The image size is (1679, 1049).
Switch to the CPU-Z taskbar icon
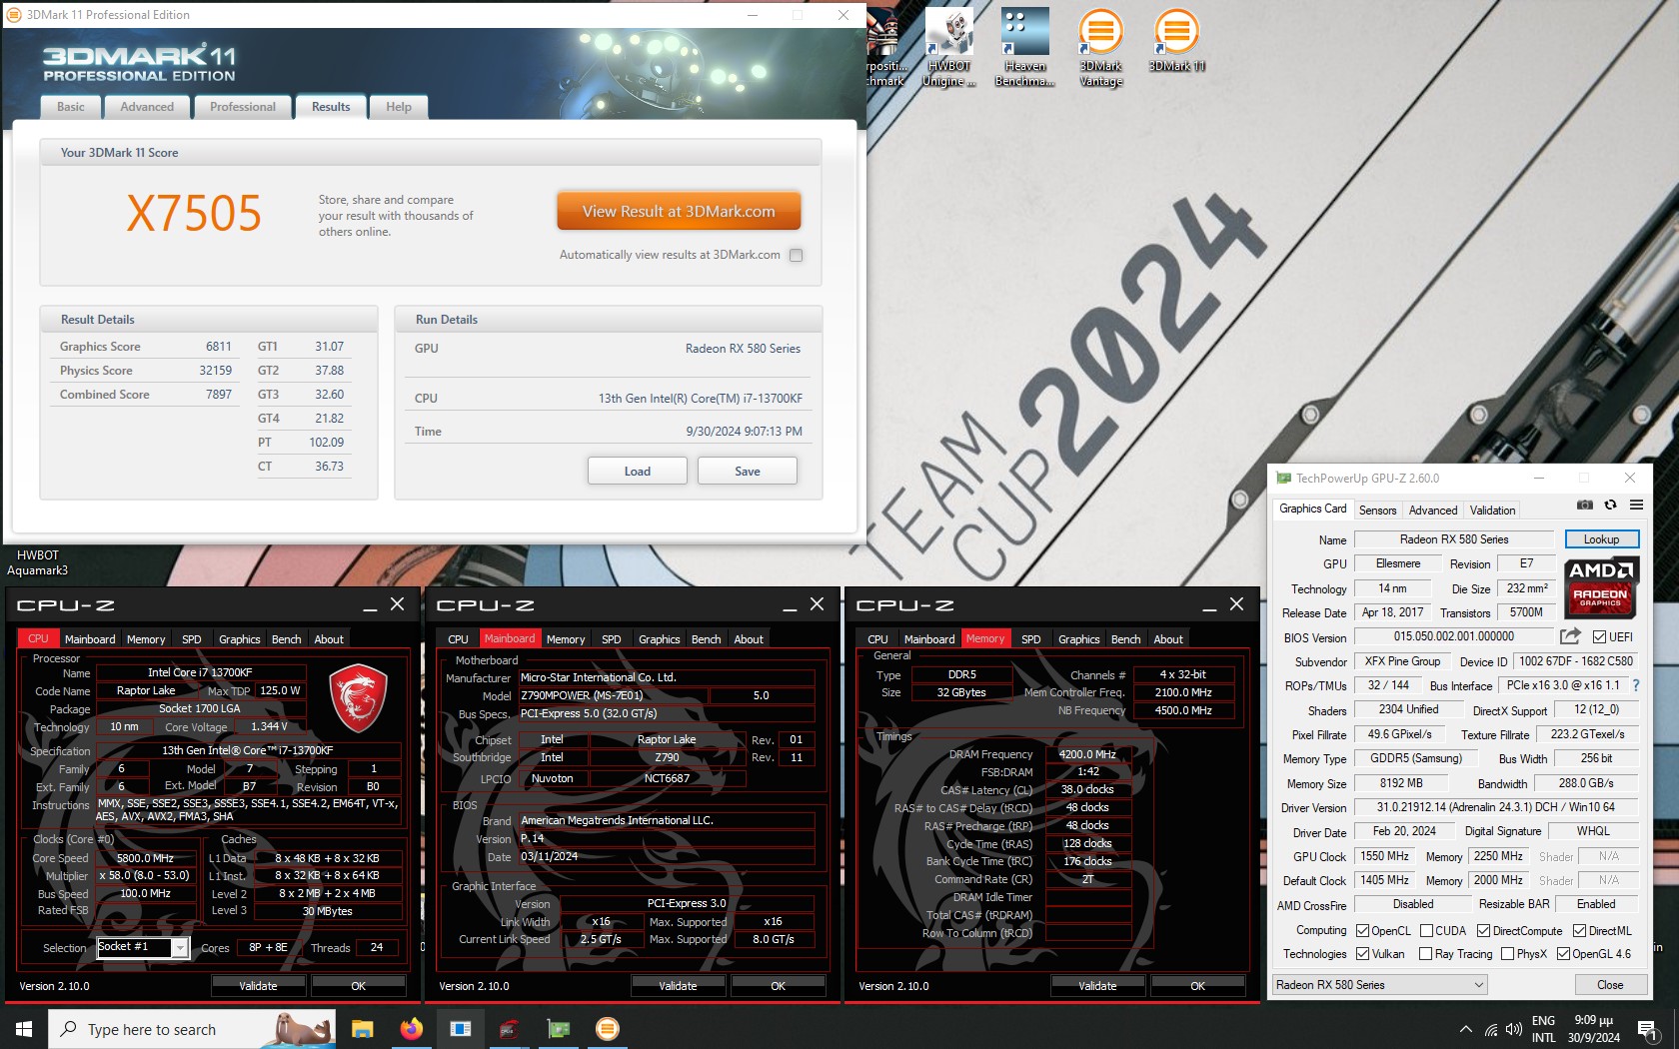(x=509, y=1029)
